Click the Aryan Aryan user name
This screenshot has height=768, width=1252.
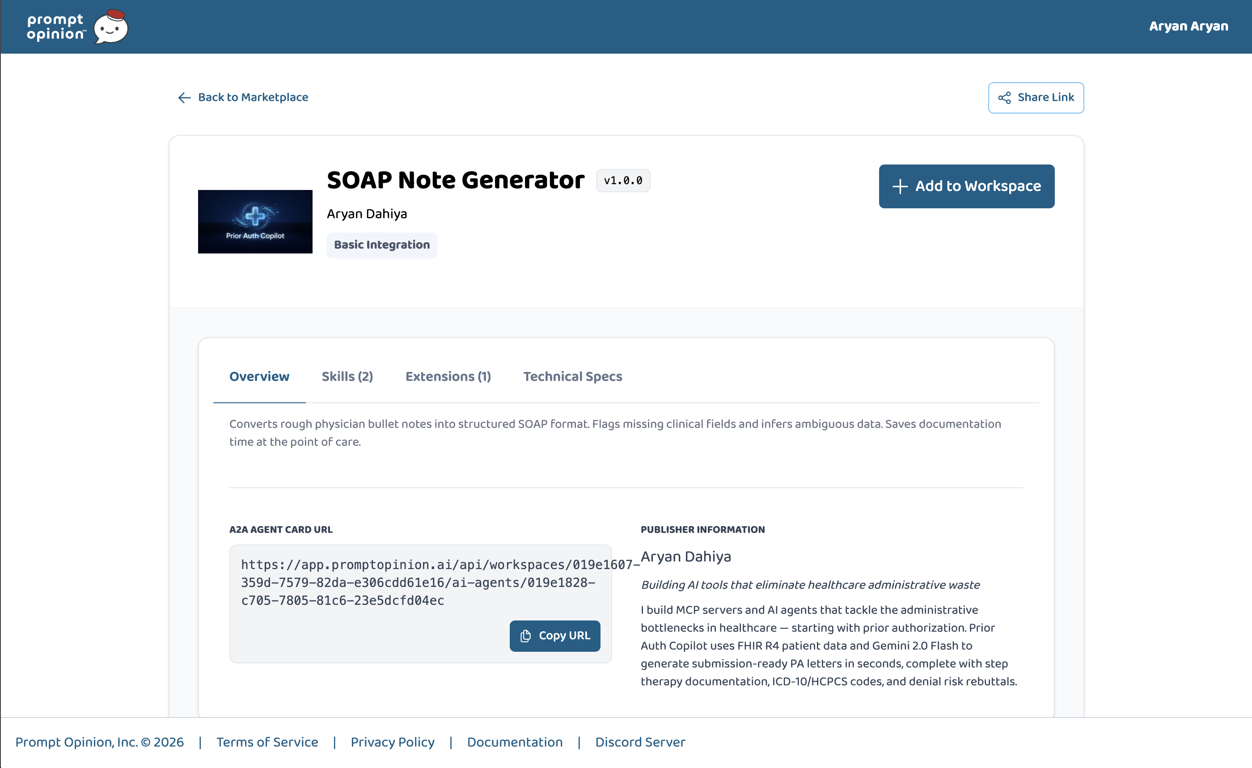(x=1189, y=26)
